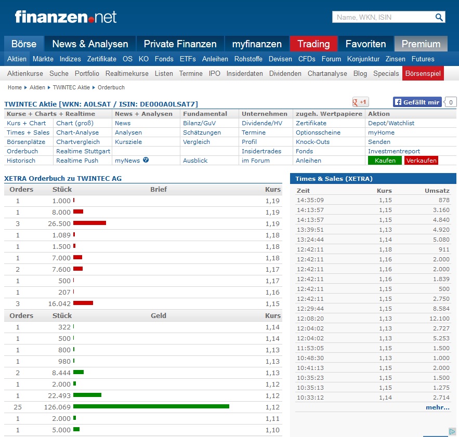Open the News & Analysen tab
459x437 pixels.
(x=90, y=44)
